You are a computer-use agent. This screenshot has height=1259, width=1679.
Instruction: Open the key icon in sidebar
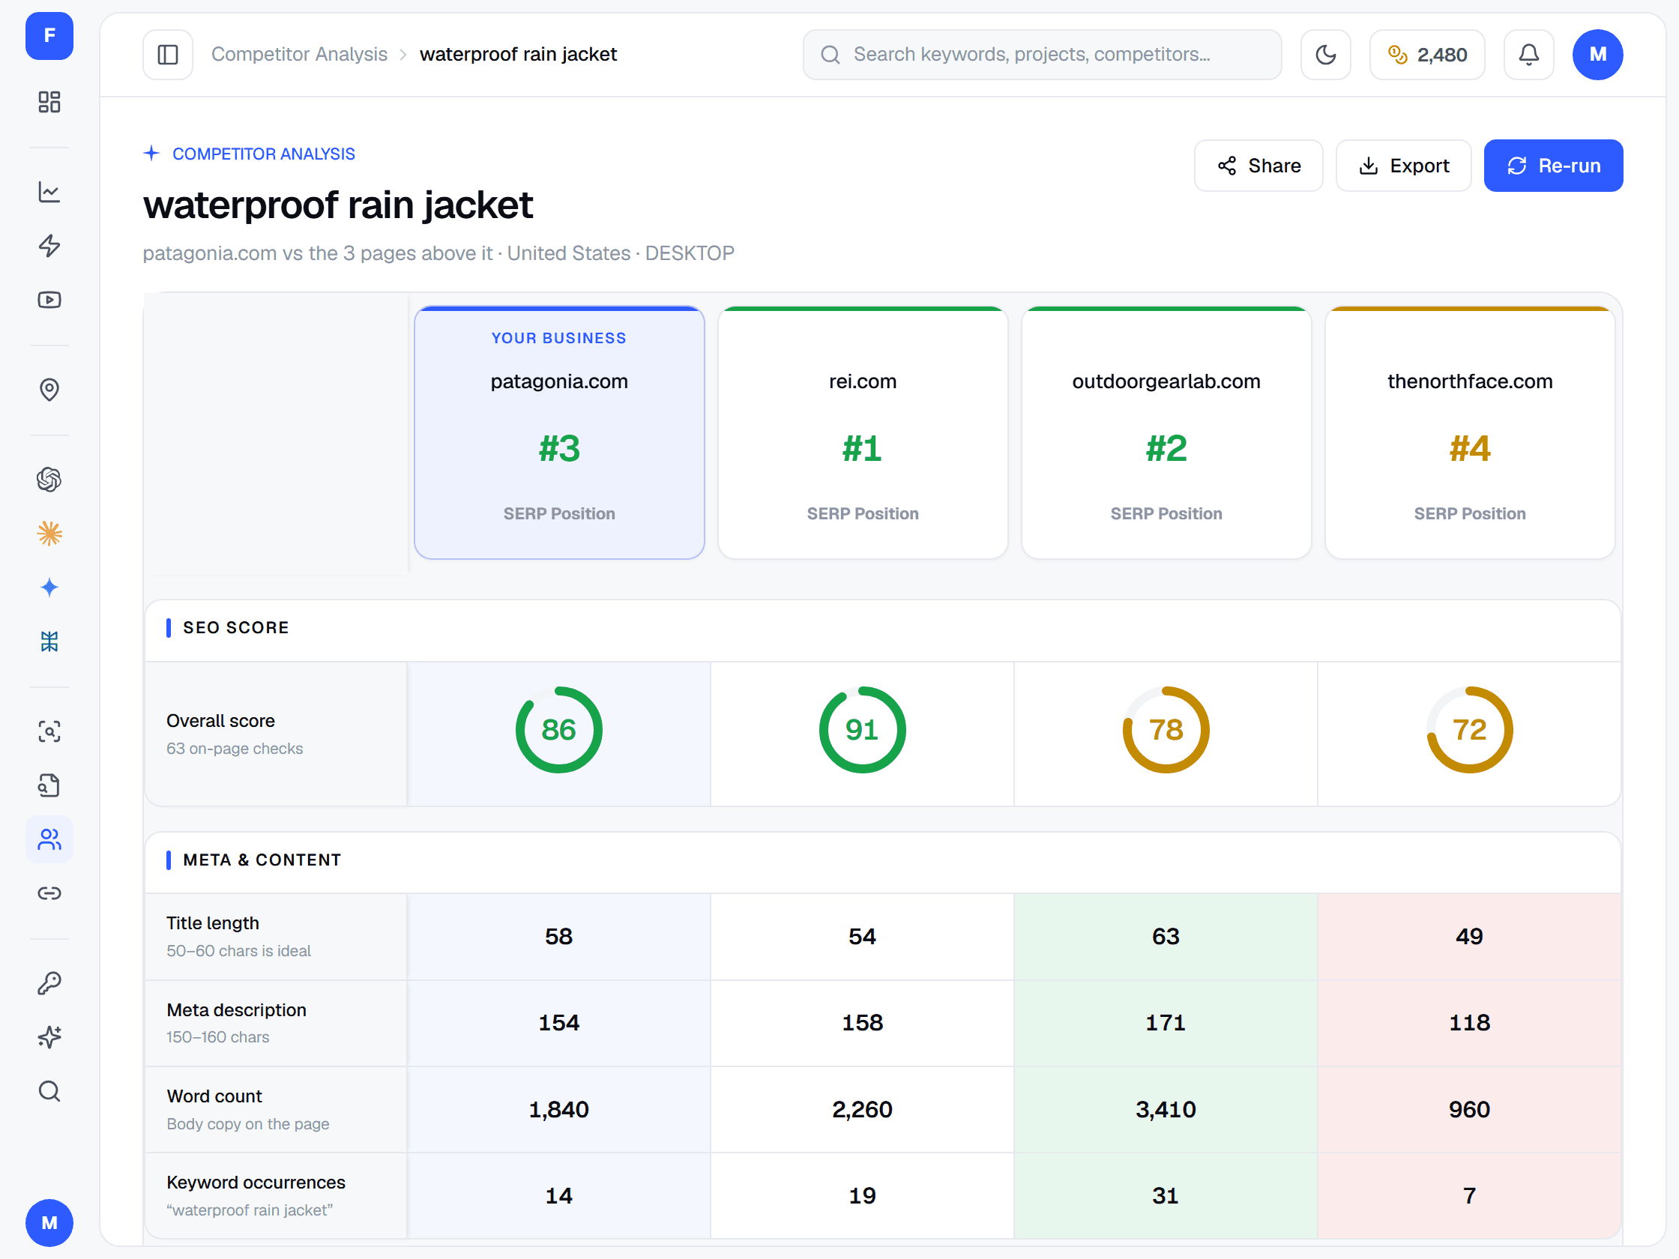pyautogui.click(x=49, y=983)
